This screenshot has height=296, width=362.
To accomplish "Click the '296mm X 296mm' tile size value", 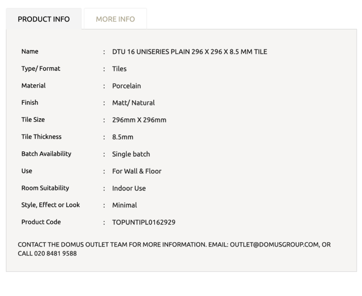I will point(139,120).
